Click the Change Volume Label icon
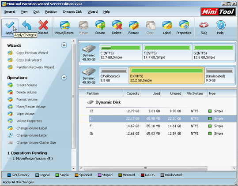Image resolution: width=238 pixels, height=186 pixels. [x=10, y=128]
